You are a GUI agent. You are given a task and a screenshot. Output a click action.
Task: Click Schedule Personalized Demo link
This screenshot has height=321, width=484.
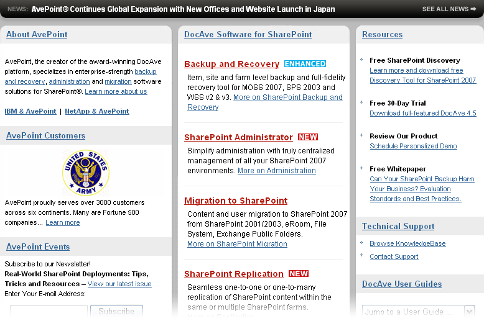click(413, 147)
